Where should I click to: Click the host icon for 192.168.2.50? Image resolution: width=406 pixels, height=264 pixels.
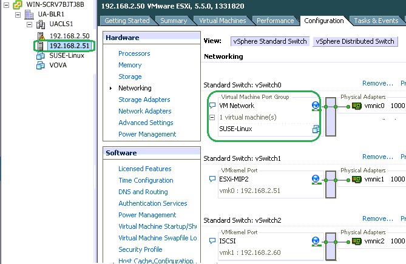41,36
